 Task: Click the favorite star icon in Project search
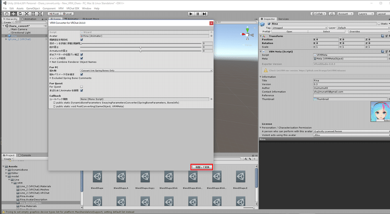254,159
